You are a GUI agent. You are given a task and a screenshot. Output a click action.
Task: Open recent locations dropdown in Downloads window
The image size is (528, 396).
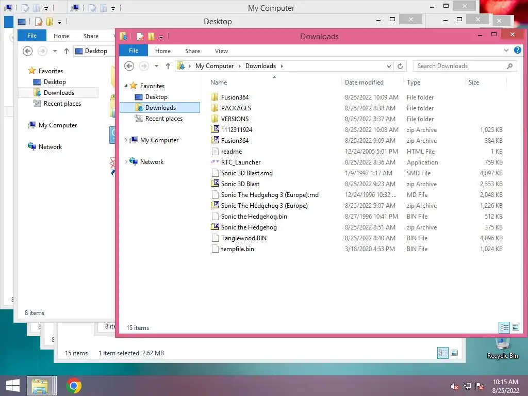157,66
